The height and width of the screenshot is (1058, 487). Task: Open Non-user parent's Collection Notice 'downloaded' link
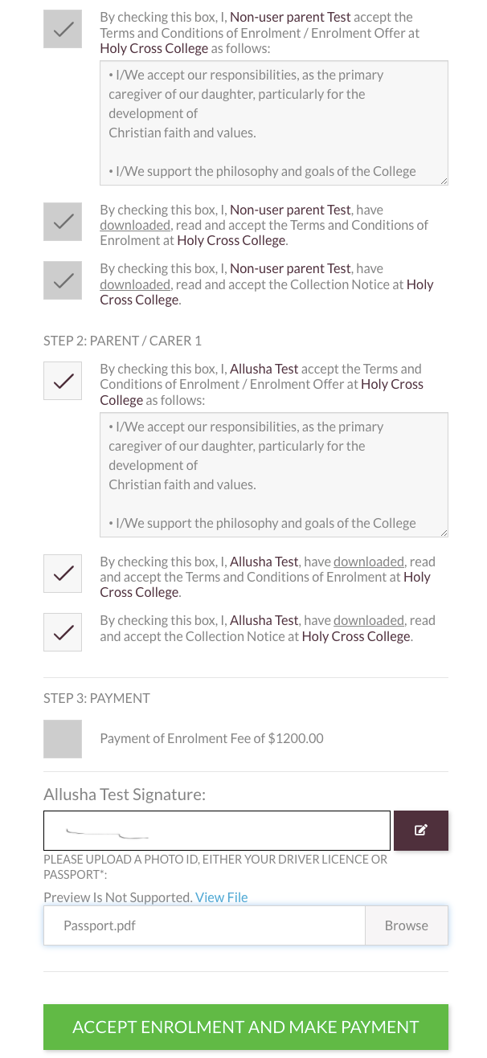coord(135,284)
